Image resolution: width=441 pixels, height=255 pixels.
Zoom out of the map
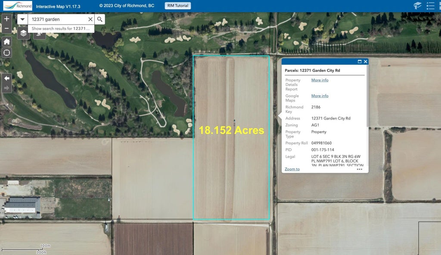[x=6, y=29]
